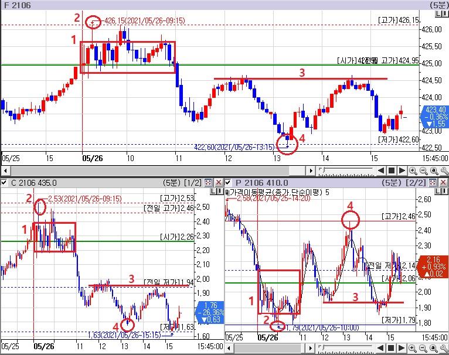This screenshot has height=355, width=449.
Task: Select the P 2106 410.0 title text
Action: click(262, 183)
